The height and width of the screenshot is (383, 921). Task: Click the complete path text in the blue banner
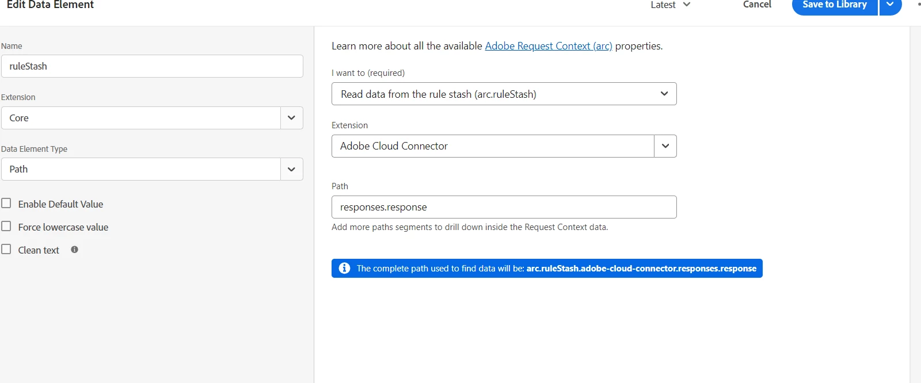556,269
